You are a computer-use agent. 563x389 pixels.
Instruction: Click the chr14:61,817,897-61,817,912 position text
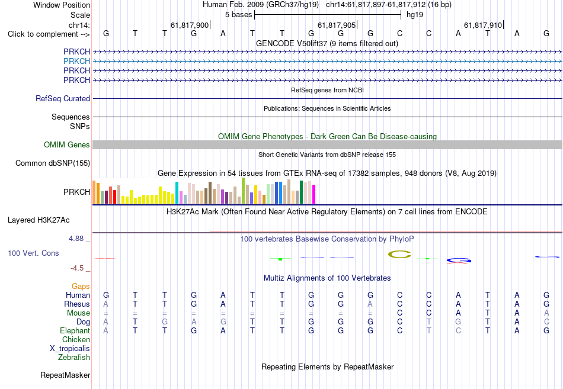point(376,5)
